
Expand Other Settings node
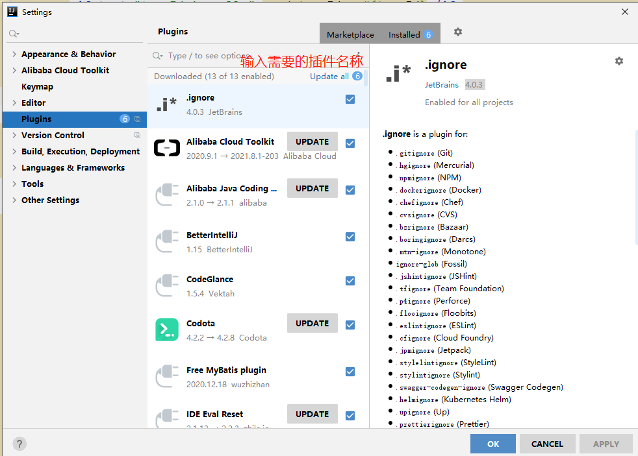click(x=14, y=200)
